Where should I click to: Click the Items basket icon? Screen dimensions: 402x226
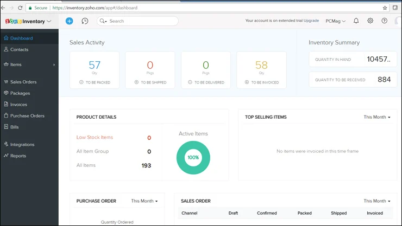pos(6,64)
